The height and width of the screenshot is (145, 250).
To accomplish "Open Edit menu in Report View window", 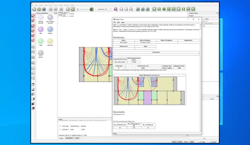I will pos(118,22).
